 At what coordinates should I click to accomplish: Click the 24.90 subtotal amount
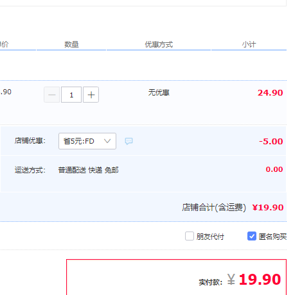(x=270, y=93)
